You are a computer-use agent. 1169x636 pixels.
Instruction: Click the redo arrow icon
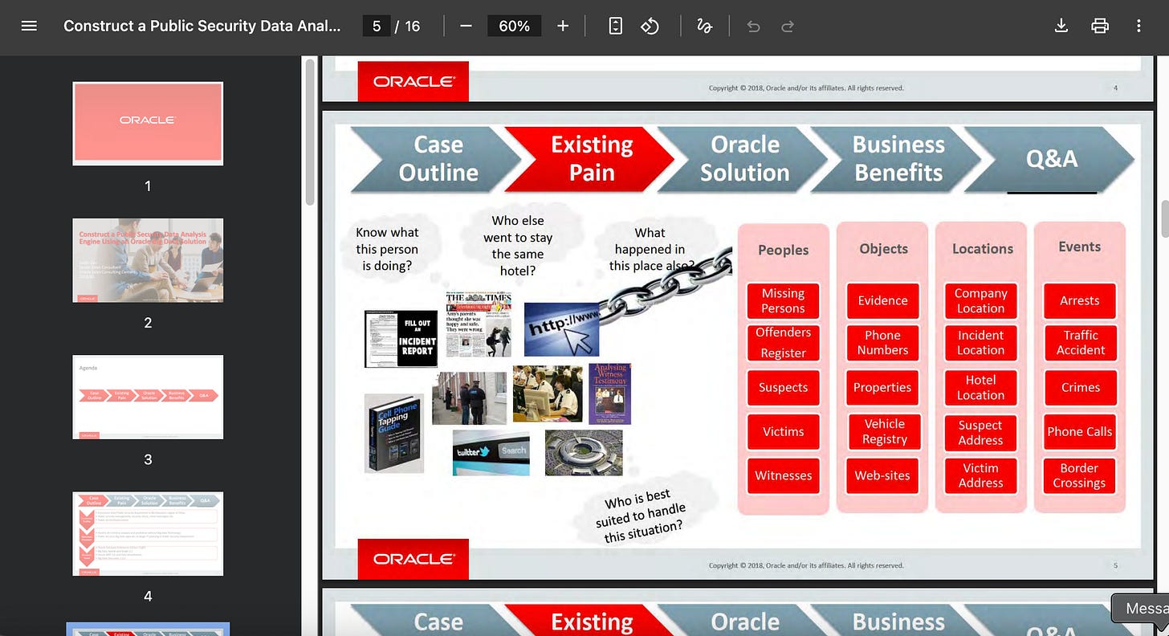[788, 26]
